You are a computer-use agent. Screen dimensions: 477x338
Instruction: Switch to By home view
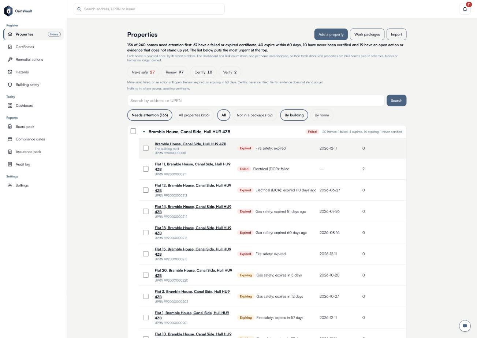[322, 115]
